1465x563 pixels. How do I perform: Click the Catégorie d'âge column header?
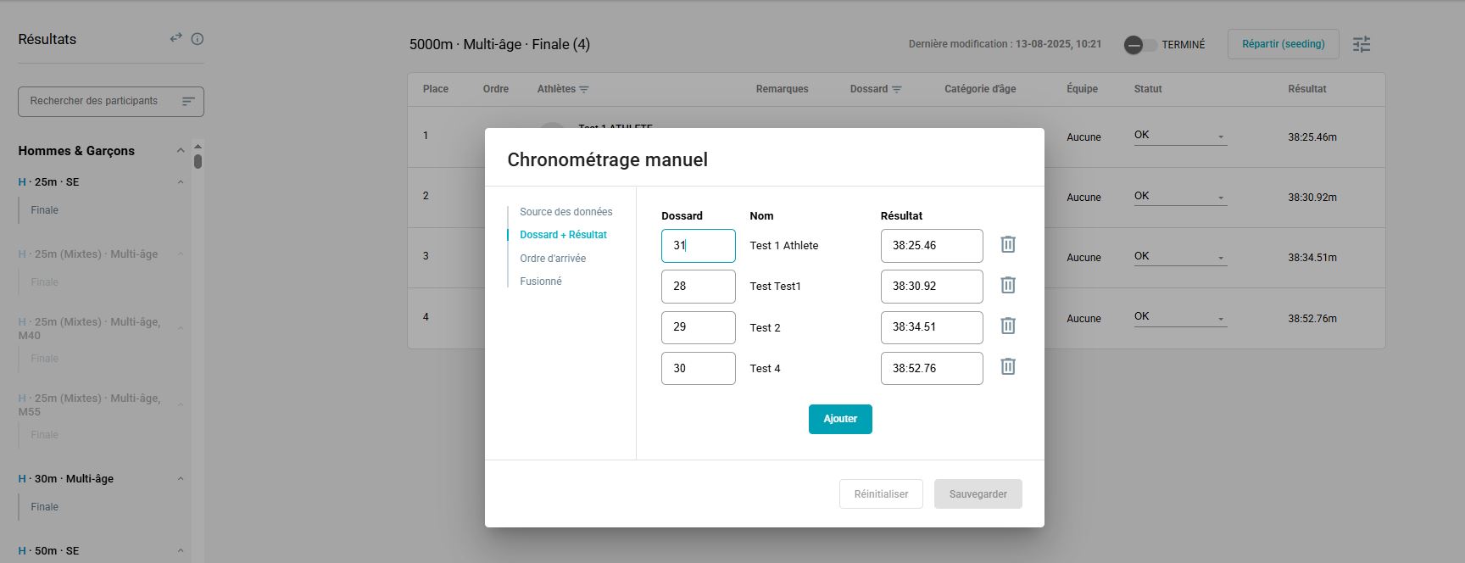980,89
